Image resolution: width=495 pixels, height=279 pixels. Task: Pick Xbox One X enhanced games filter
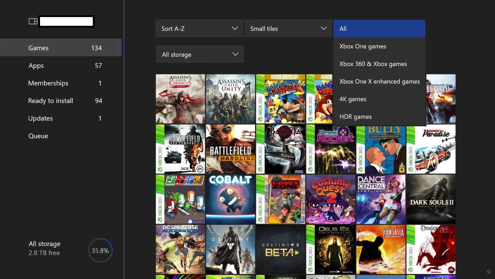coord(379,82)
